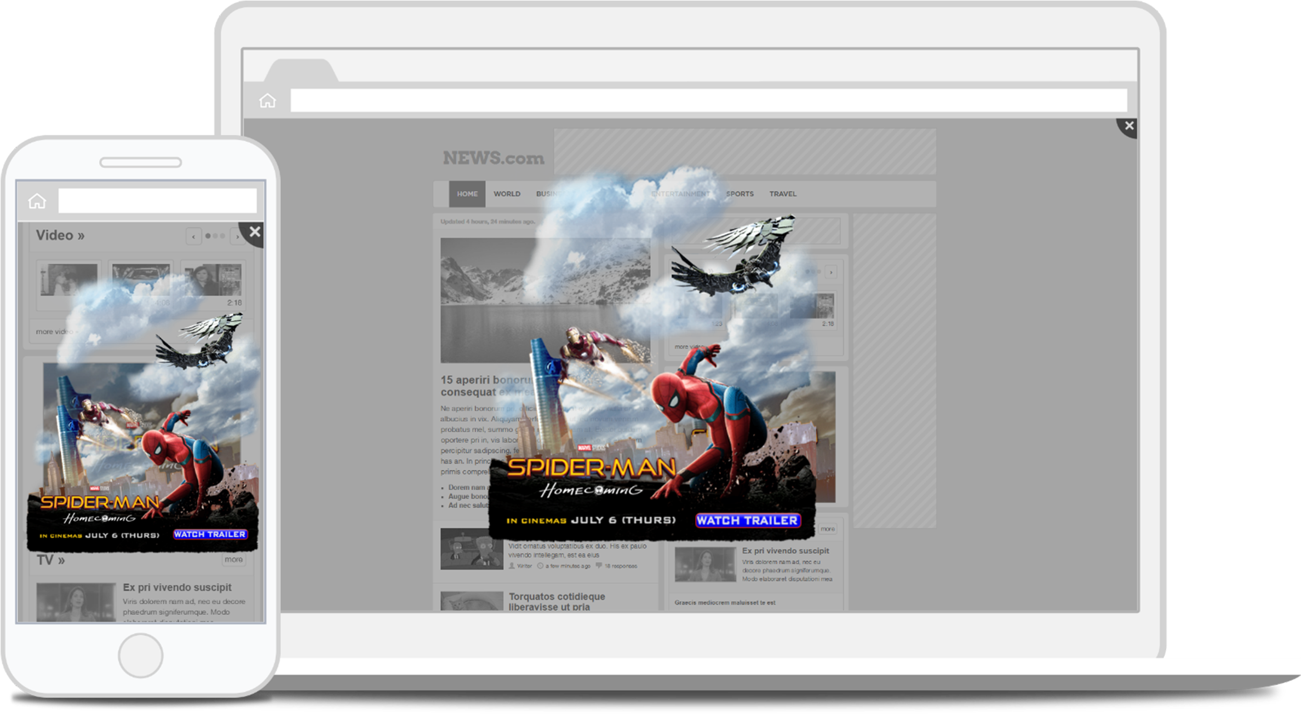Click WATCH TRAILER in the laptop ad
This screenshot has width=1301, height=714.
point(748,520)
